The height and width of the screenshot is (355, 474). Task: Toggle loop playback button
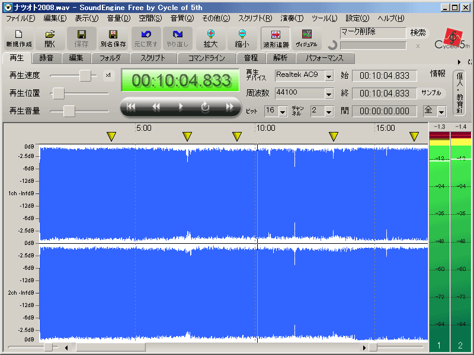(205, 107)
